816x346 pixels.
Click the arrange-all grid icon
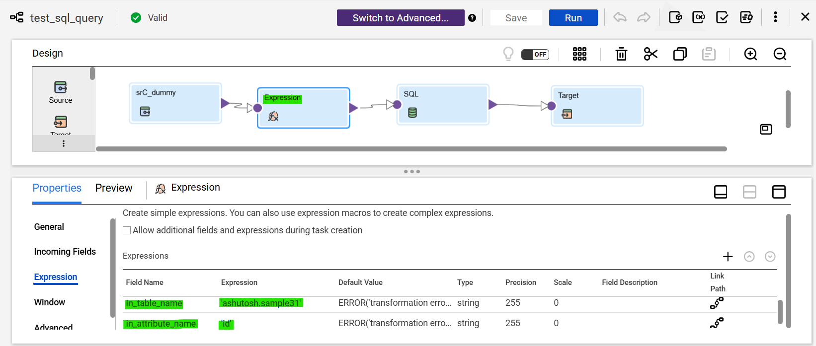(x=579, y=54)
